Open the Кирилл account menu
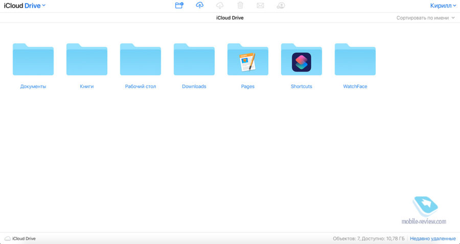Screen dimensions: 460x244 pyautogui.click(x=443, y=5)
